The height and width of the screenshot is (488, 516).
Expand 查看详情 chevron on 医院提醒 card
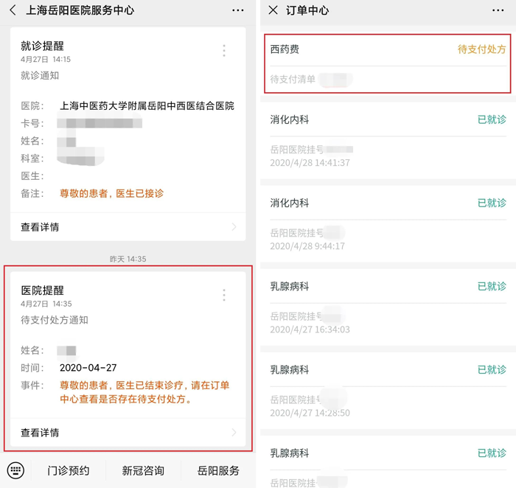[234, 433]
